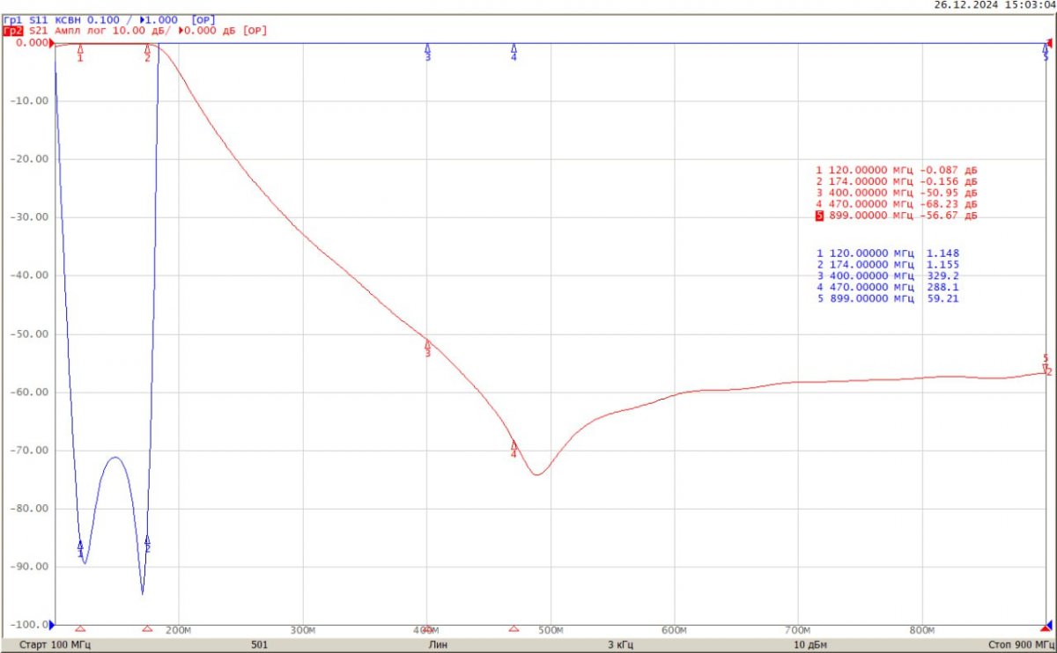Select red marker 2 on the S21 trace
The width and height of the screenshot is (1057, 653).
pyautogui.click(x=147, y=53)
